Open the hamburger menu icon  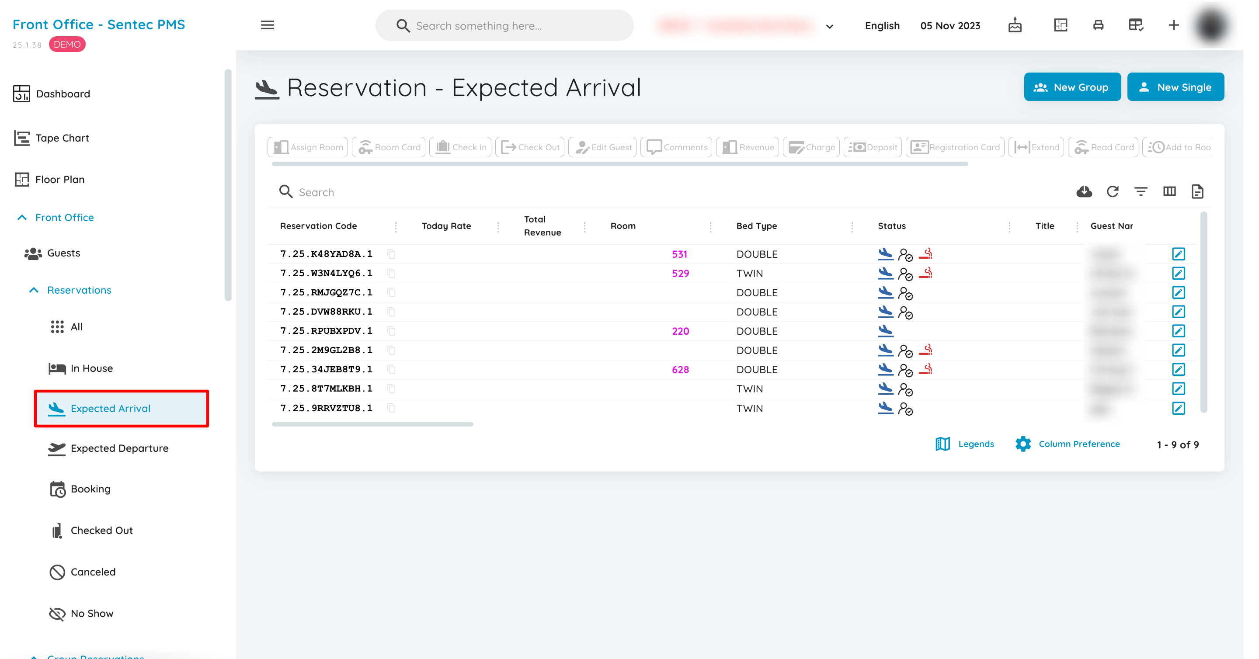tap(268, 25)
